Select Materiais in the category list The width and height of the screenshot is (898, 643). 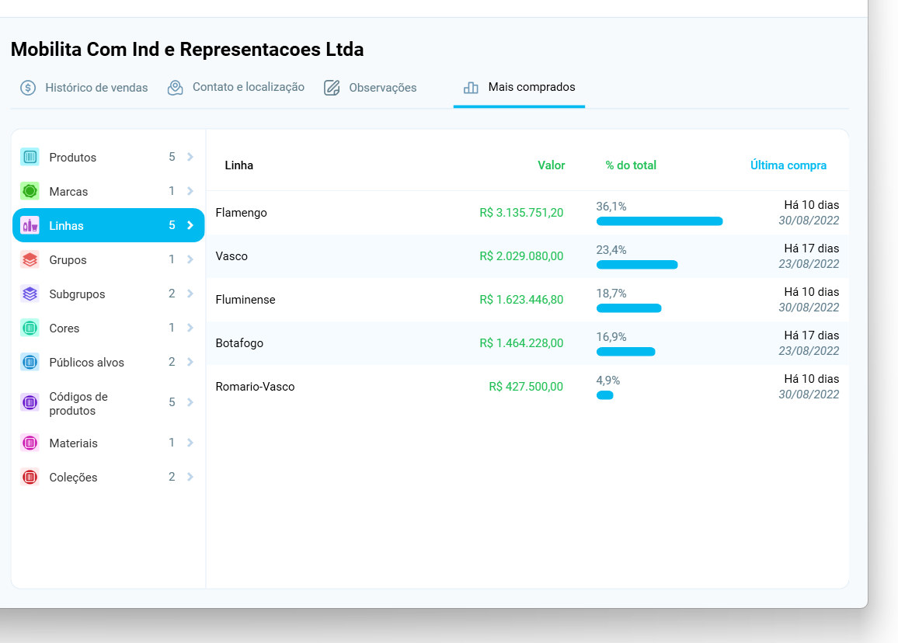point(108,443)
